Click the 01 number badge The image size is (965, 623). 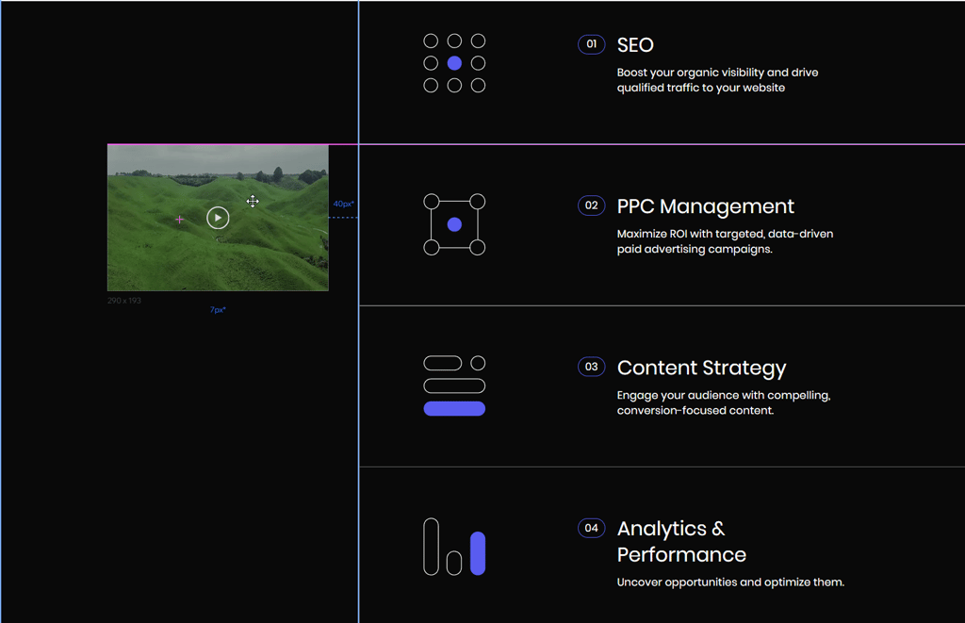coord(592,44)
